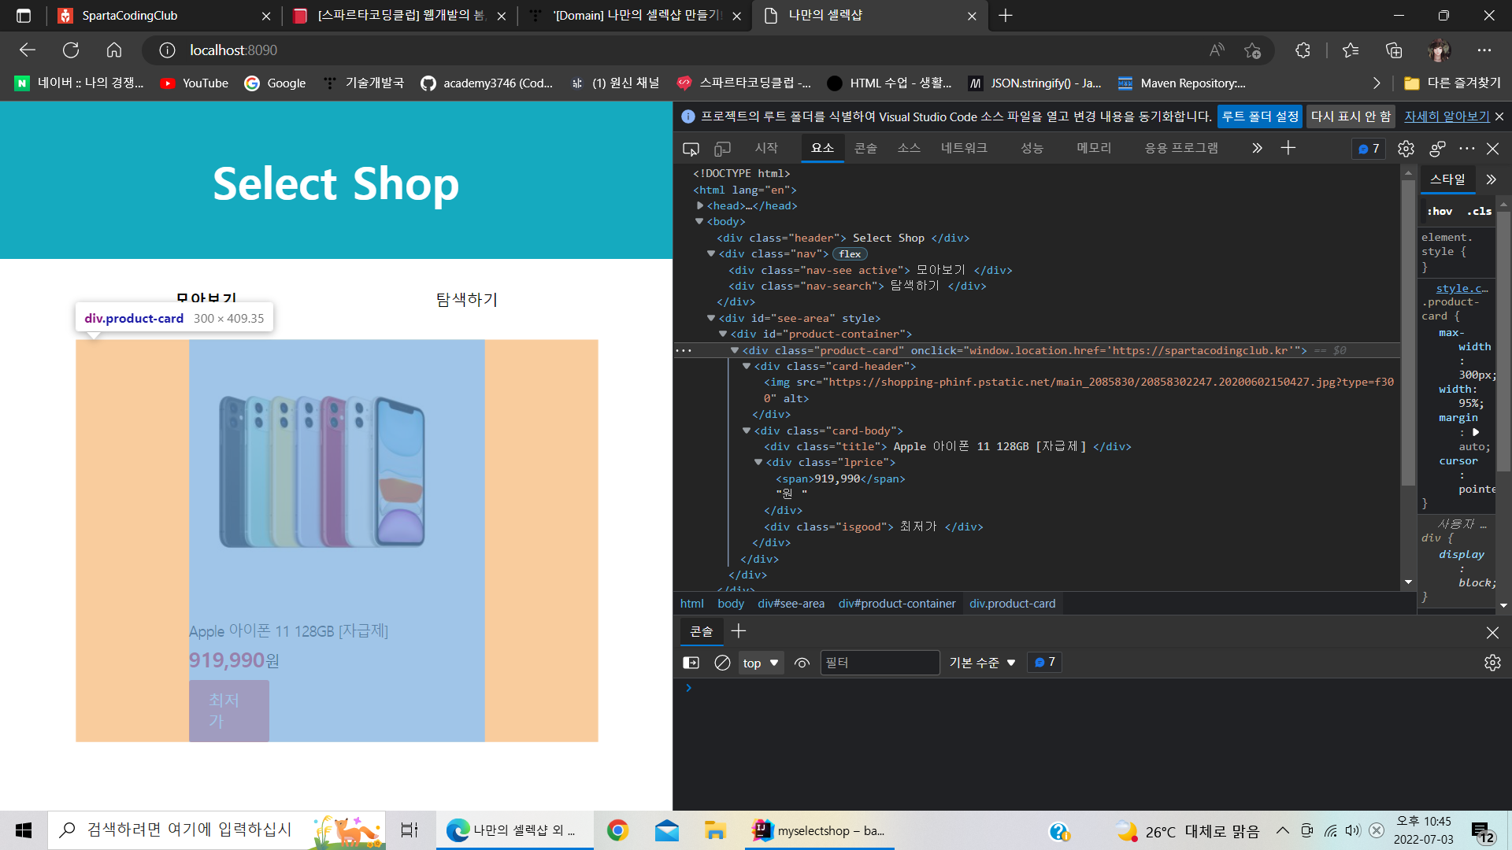
Task: Open console settings gear
Action: click(1492, 663)
